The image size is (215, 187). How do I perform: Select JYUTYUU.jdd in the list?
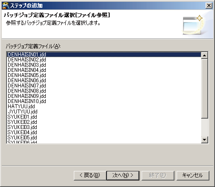coord(104,112)
